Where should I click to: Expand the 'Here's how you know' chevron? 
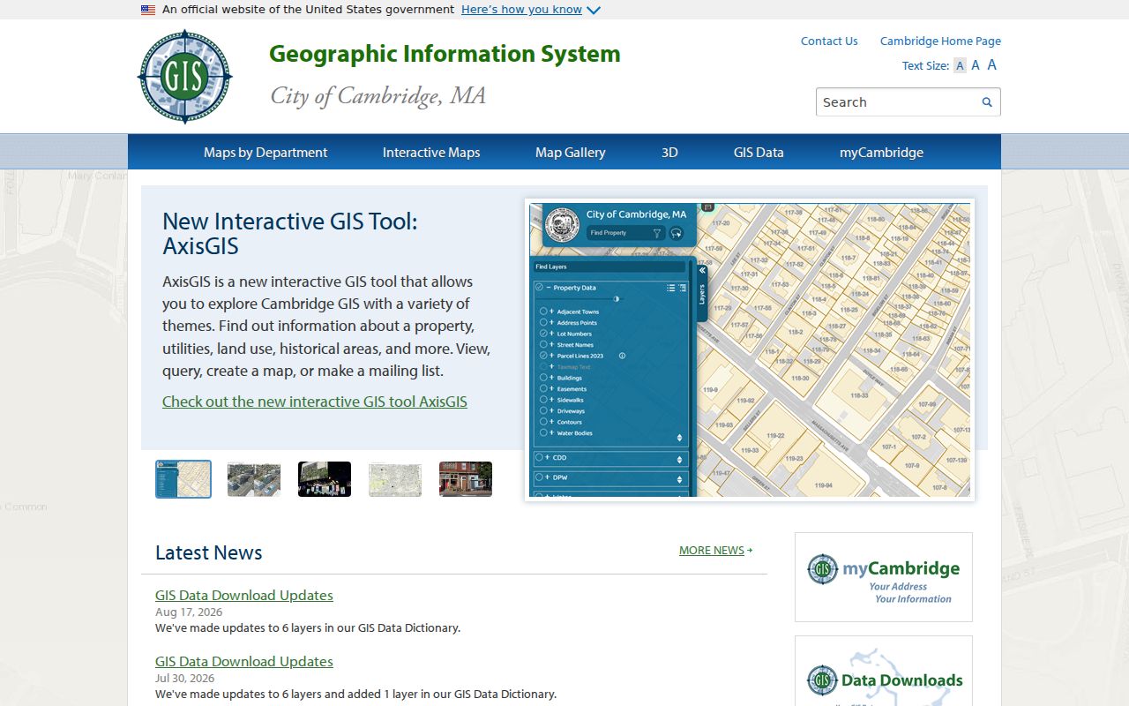coord(594,11)
